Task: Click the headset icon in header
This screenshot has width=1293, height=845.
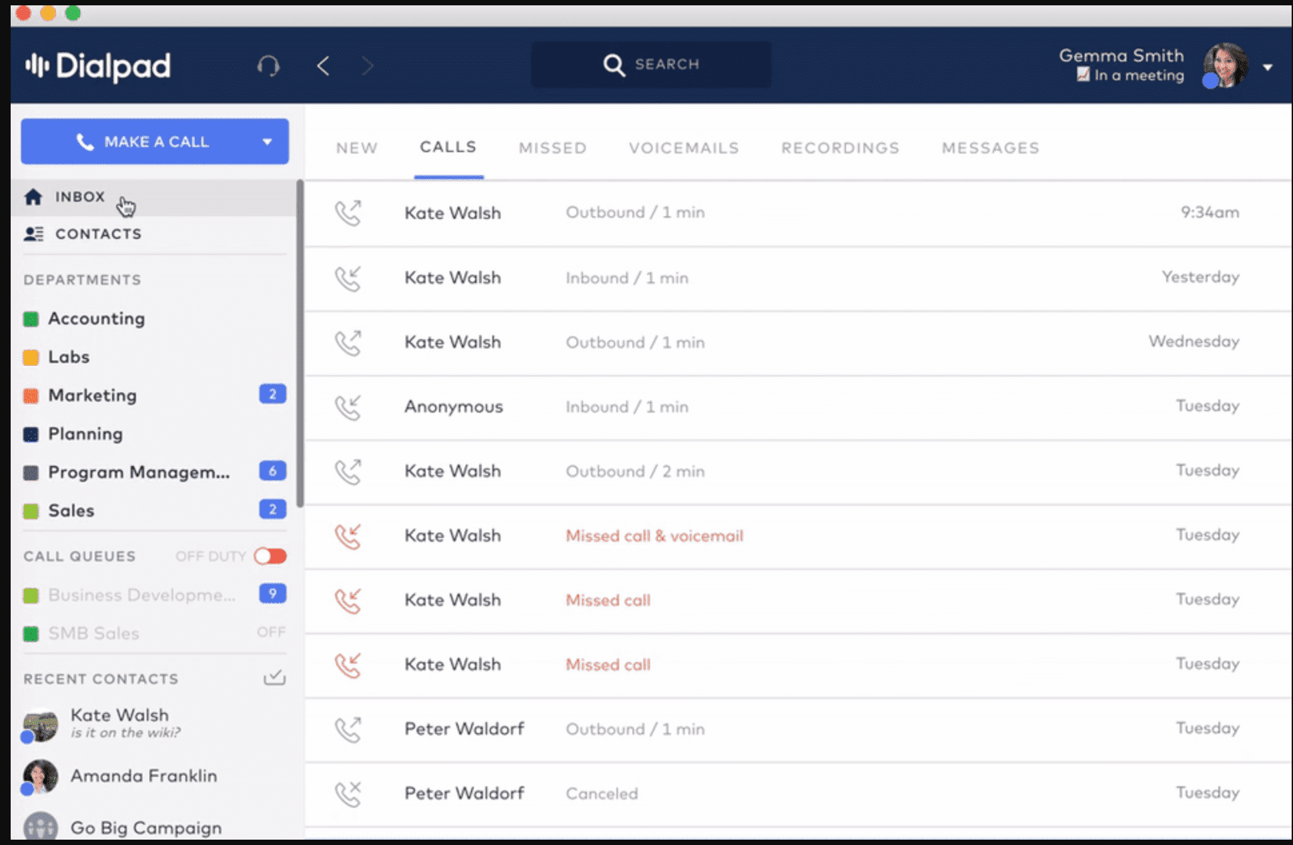Action: point(268,65)
